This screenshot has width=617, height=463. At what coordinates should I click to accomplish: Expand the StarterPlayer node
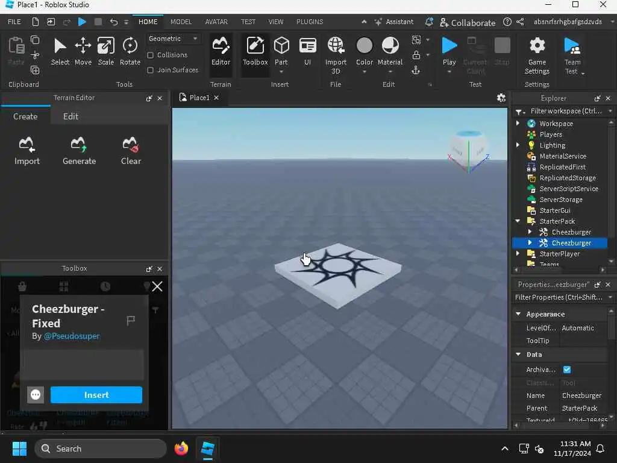pyautogui.click(x=518, y=254)
